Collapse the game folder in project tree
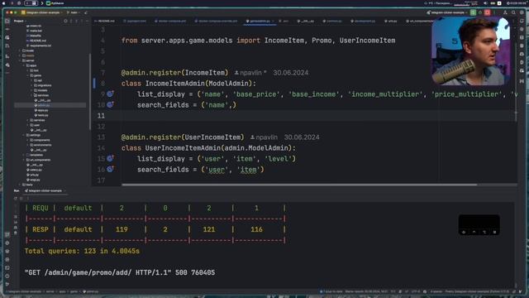The height and width of the screenshot is (298, 529). [x=28, y=75]
